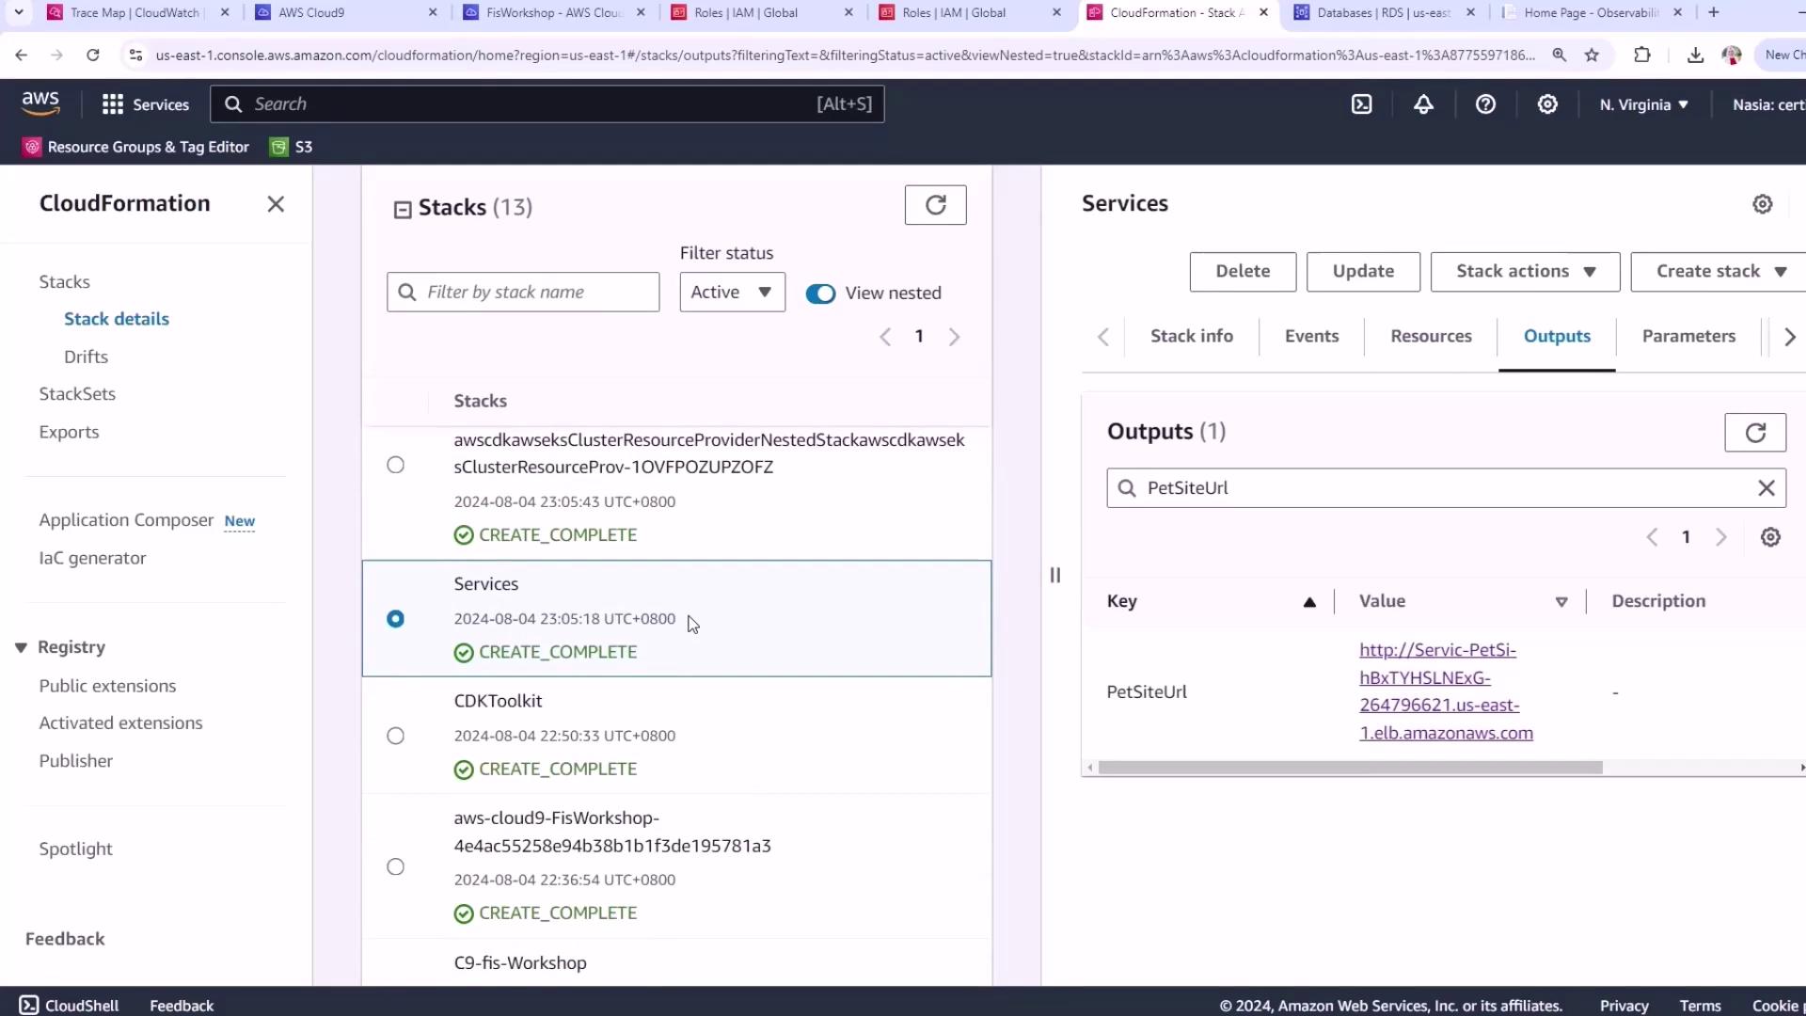
Task: Select the Services stack radio button
Action: point(396,619)
